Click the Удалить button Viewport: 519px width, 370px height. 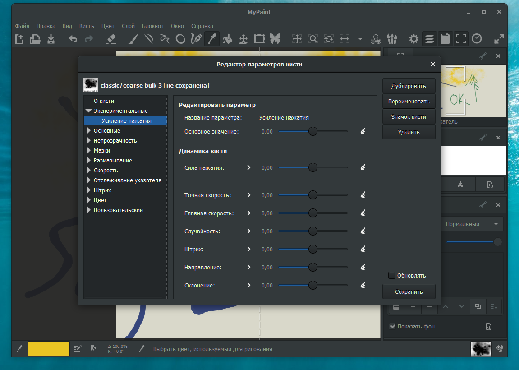409,132
